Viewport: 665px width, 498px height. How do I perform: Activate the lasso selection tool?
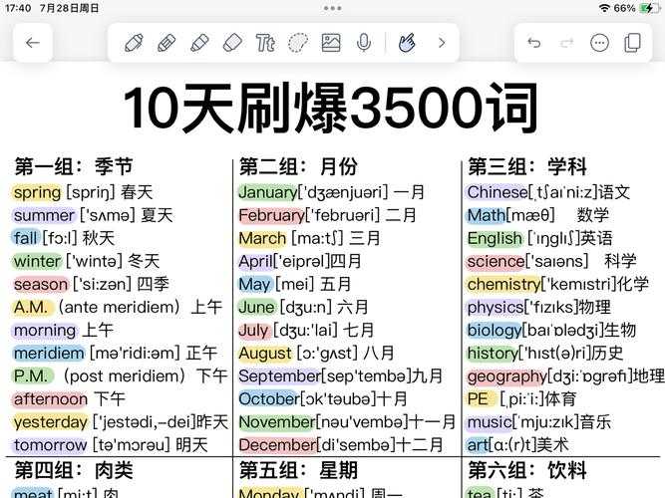point(298,43)
